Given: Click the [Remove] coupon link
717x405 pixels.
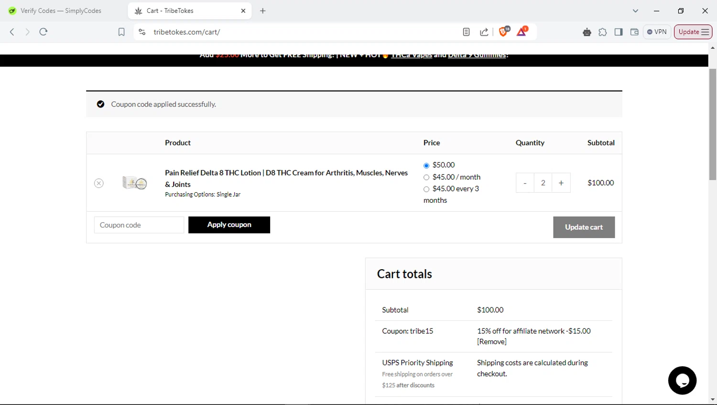Looking at the screenshot, I should click(x=492, y=341).
